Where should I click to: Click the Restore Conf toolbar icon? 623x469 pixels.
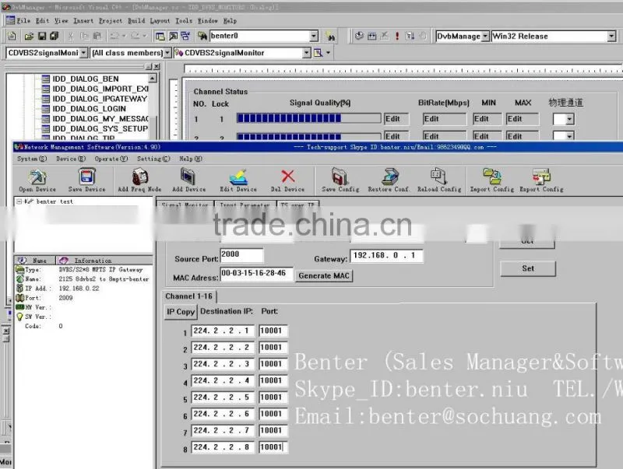[389, 177]
